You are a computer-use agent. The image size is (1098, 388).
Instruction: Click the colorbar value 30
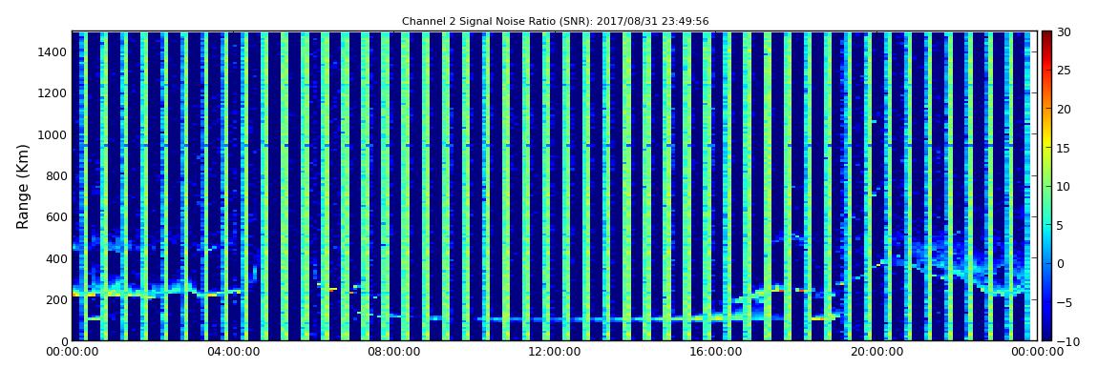[x=1064, y=32]
